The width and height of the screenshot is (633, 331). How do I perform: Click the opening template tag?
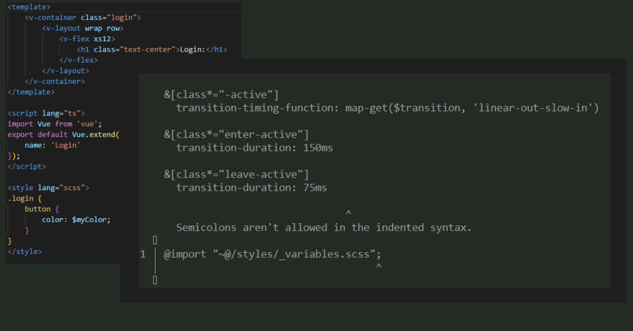click(x=29, y=7)
